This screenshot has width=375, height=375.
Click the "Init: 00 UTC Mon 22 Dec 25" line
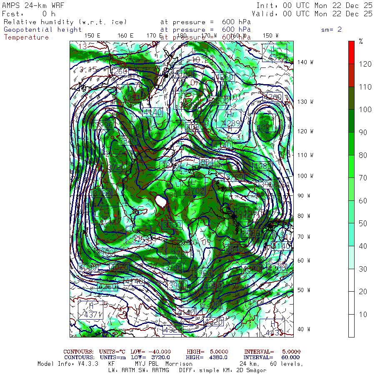[314, 5]
